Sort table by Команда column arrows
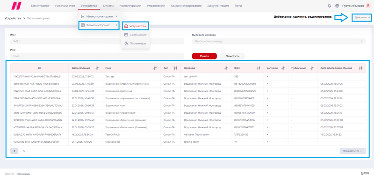 pos(226,68)
